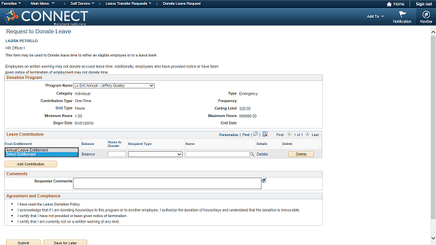436x245 pixels.
Task: Click the Add Contribution button
Action: (31, 164)
